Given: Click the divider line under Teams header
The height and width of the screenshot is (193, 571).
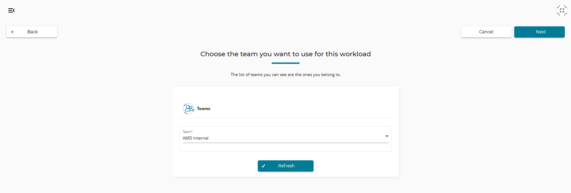Looking at the screenshot, I should pyautogui.click(x=285, y=118).
